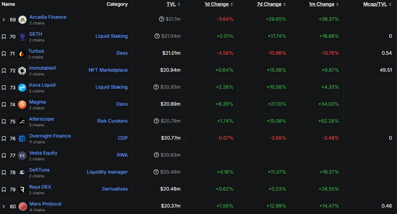Bookmark the DefiTuna protocol
Image resolution: width=397 pixels, height=214 pixels.
[x=4, y=173]
